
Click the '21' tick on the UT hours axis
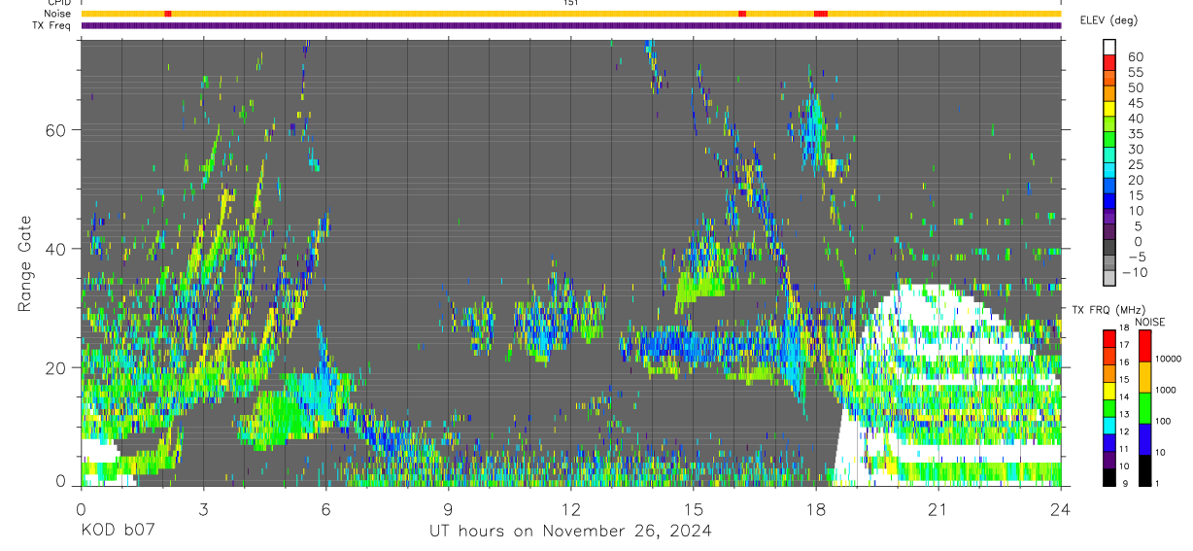coord(938,509)
